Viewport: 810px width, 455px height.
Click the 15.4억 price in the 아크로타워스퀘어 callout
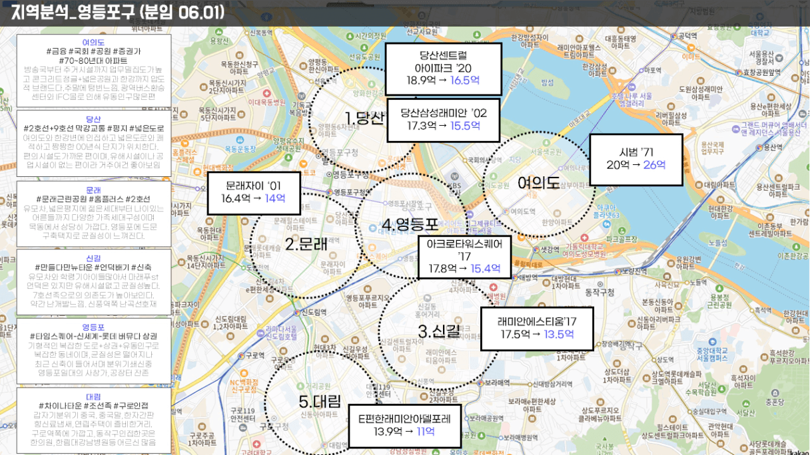coord(485,268)
